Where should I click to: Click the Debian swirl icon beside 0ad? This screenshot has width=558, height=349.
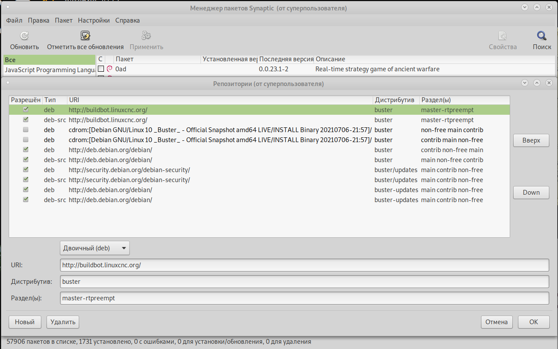[x=110, y=69]
